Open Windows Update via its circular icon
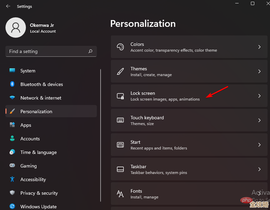 12,206
